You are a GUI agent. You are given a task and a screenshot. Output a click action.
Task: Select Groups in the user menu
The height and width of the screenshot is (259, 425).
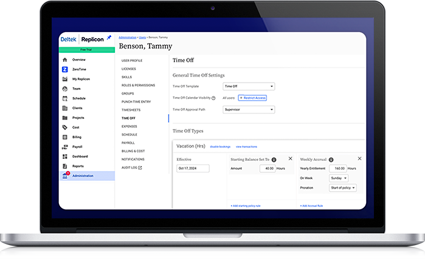[128, 94]
